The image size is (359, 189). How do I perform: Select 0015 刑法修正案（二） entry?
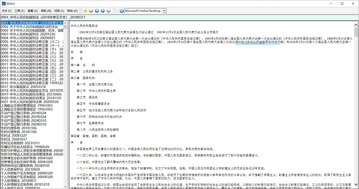32,79
